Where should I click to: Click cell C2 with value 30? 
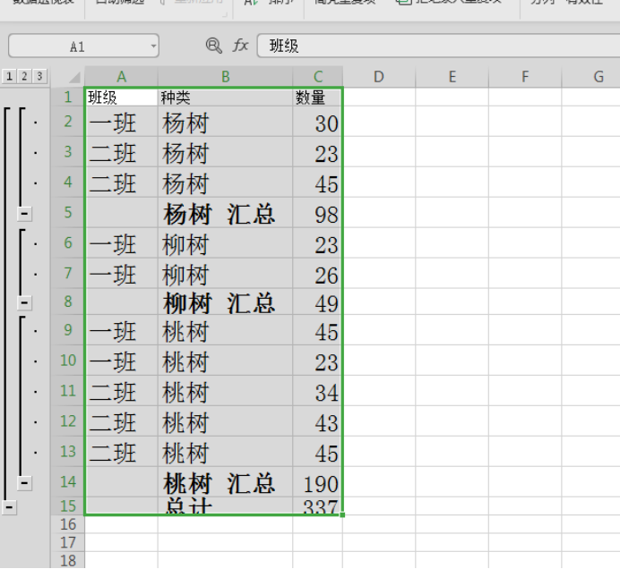coord(317,121)
